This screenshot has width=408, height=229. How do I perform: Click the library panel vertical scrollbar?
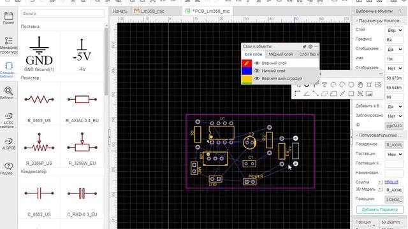(106, 61)
